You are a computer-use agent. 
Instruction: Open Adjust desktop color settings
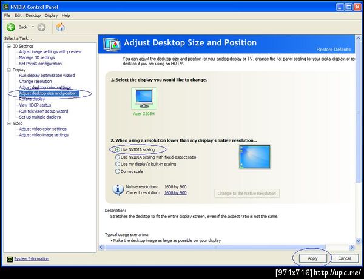pyautogui.click(x=45, y=87)
